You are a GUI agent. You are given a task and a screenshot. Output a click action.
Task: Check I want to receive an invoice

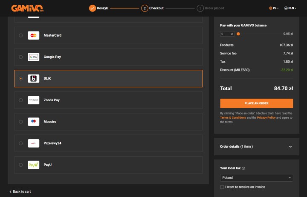pos(222,187)
